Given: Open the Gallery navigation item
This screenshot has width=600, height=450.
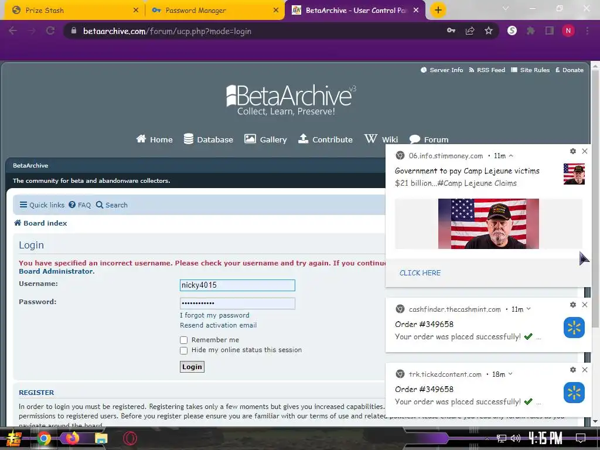Looking at the screenshot, I should click(265, 139).
